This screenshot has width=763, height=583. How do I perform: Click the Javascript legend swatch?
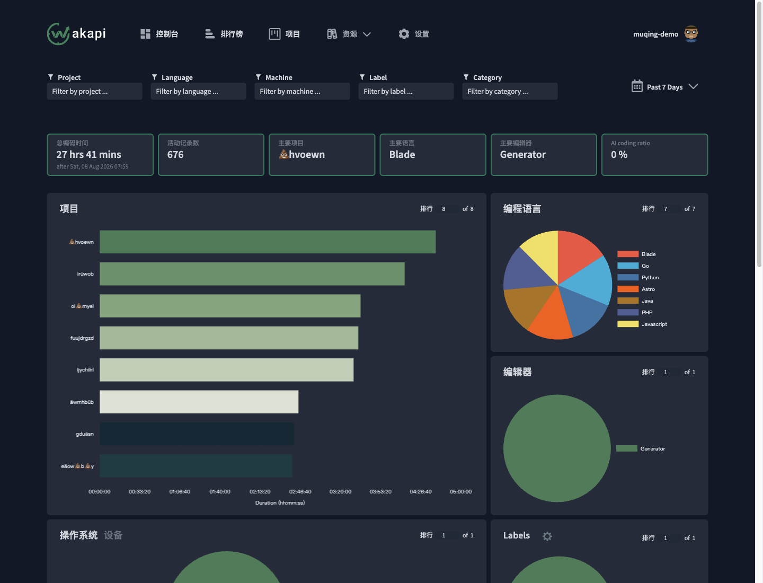[628, 324]
